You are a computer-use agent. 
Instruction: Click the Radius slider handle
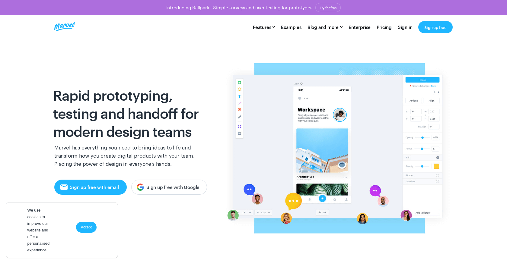click(x=422, y=149)
